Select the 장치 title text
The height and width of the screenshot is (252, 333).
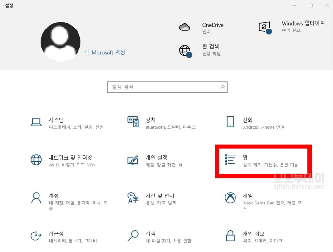(151, 120)
